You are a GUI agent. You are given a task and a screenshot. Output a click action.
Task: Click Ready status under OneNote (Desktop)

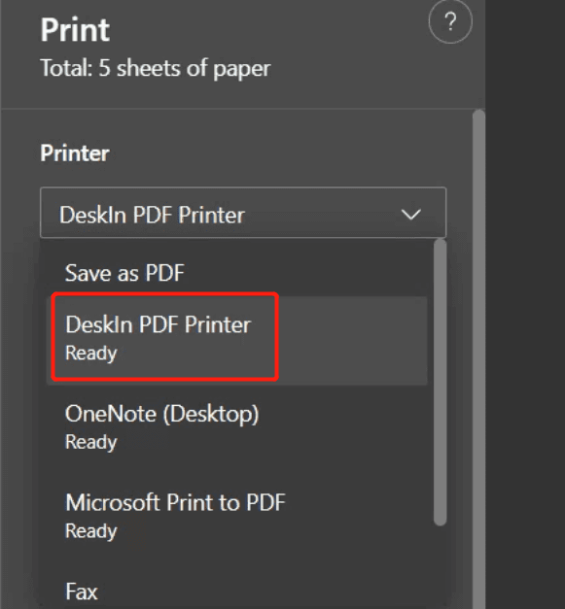point(91,442)
